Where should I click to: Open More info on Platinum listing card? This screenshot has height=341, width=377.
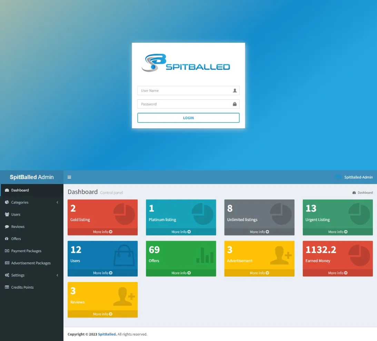[x=181, y=232]
